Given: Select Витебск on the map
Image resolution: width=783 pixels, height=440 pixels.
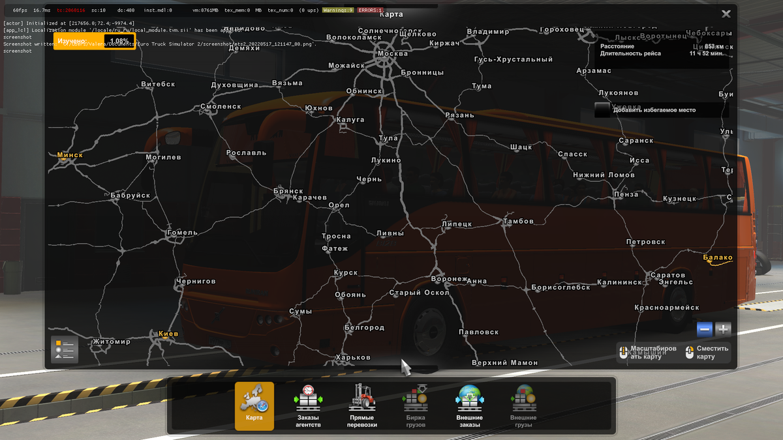Looking at the screenshot, I should tap(158, 84).
